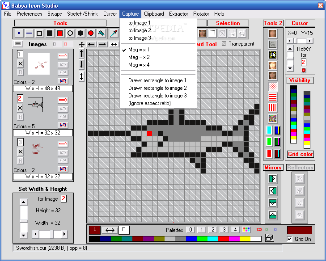
Task: Open the Extractor menu
Action: [178, 14]
